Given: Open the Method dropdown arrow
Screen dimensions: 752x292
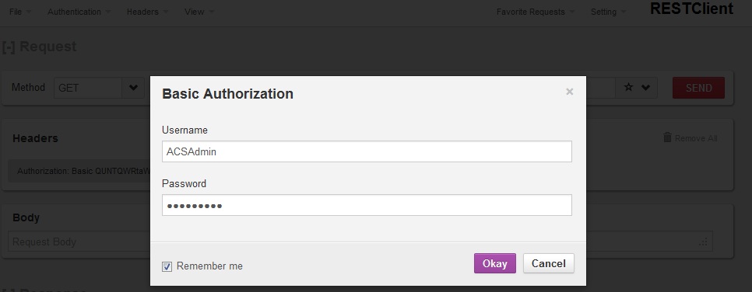Looking at the screenshot, I should (x=133, y=88).
